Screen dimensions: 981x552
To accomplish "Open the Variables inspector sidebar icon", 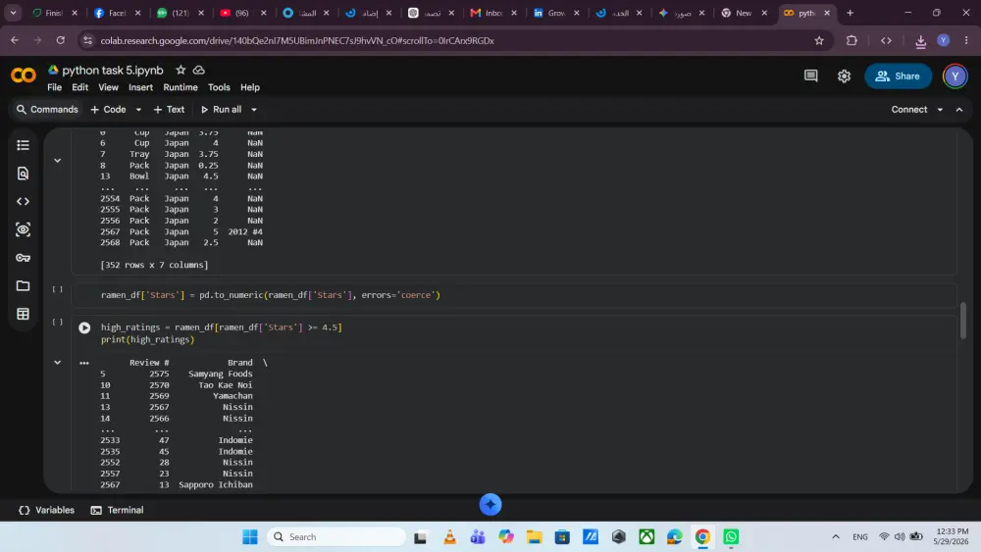I will click(x=24, y=229).
